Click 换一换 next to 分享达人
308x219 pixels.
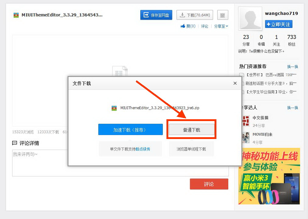pyautogui.click(x=292, y=108)
